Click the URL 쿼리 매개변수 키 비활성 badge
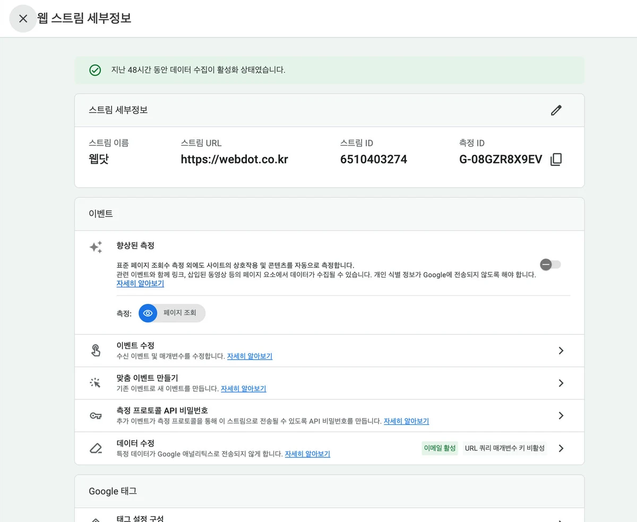The image size is (637, 522). point(505,448)
